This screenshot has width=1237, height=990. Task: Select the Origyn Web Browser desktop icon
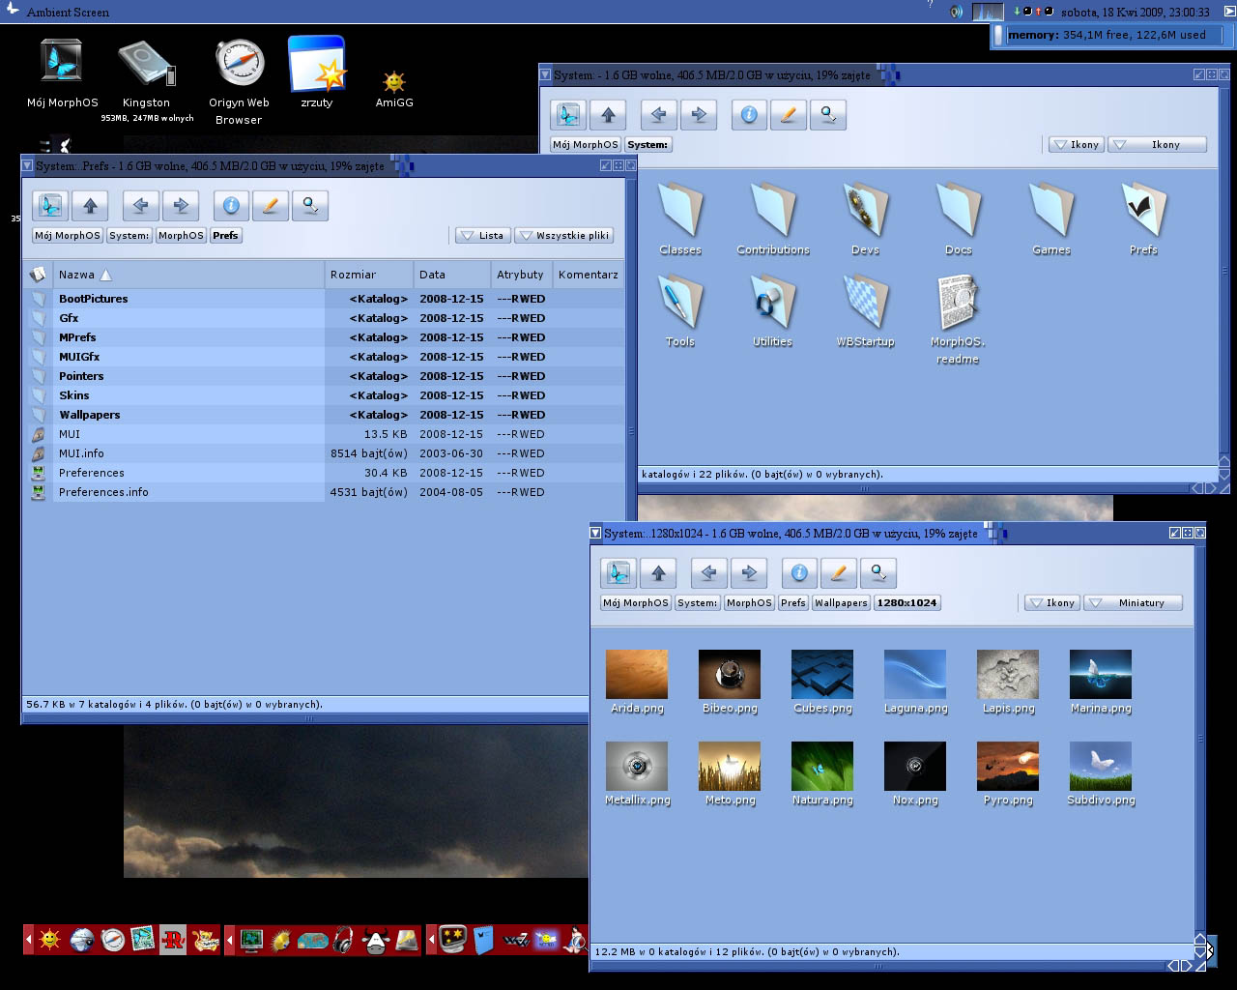tap(239, 82)
